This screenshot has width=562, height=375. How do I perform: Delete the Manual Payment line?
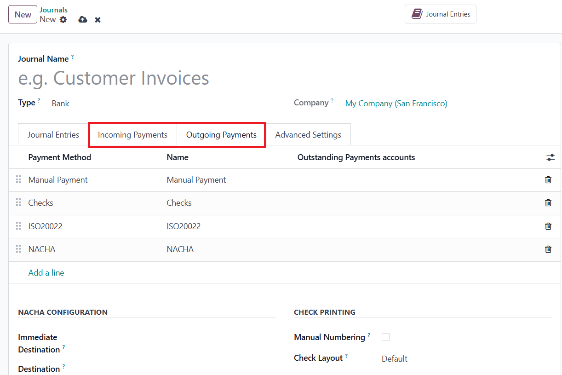coord(548,180)
